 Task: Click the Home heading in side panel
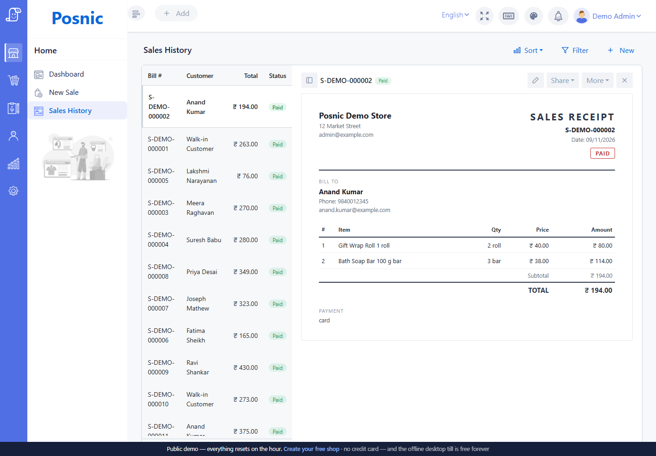(x=46, y=51)
